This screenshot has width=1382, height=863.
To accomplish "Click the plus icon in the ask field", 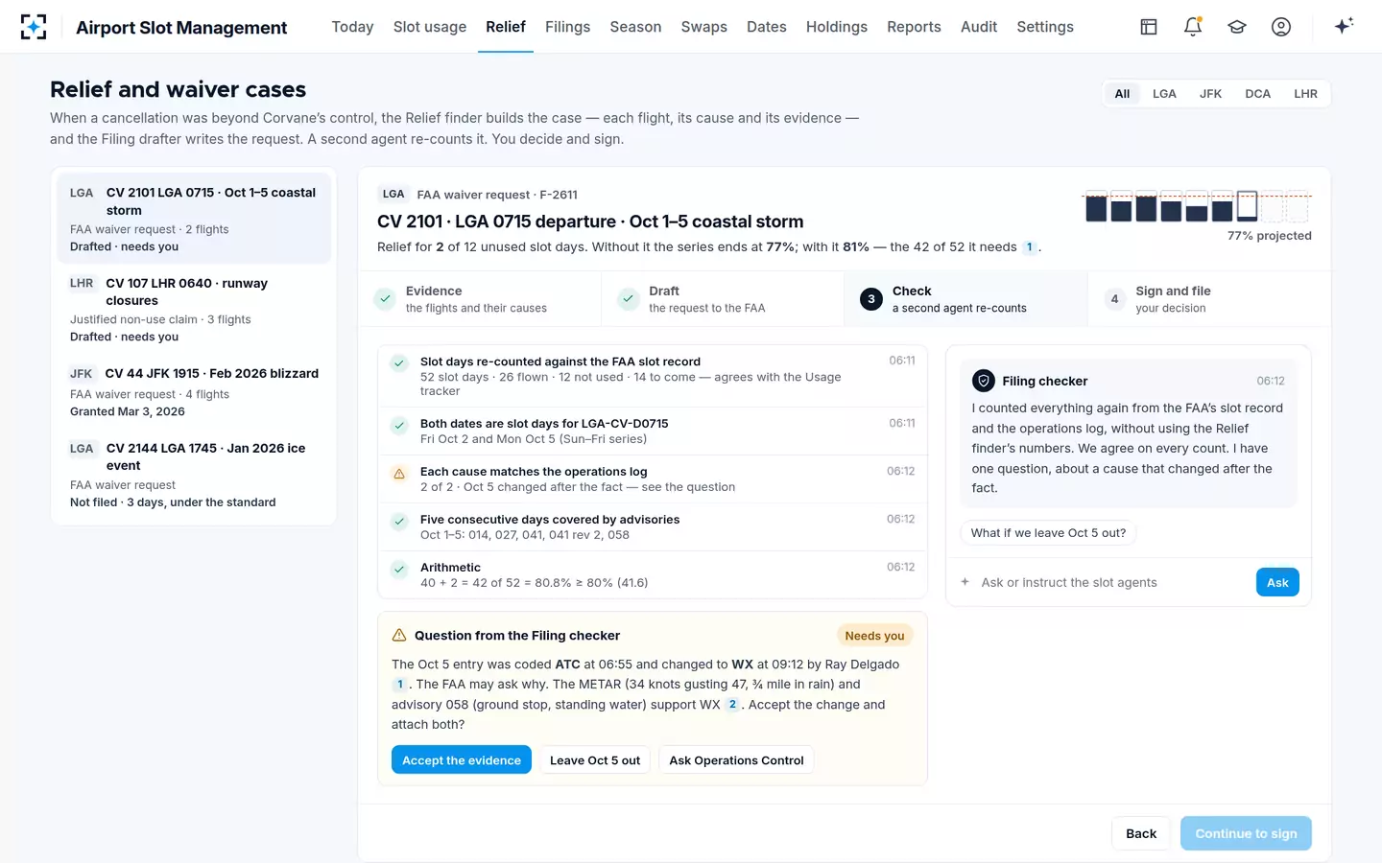I will (x=965, y=582).
